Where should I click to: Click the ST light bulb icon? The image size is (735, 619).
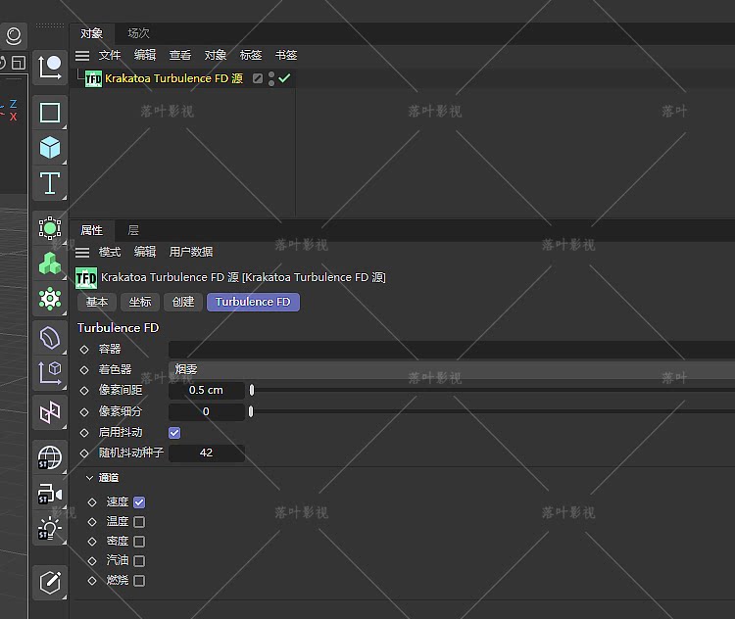pyautogui.click(x=50, y=529)
